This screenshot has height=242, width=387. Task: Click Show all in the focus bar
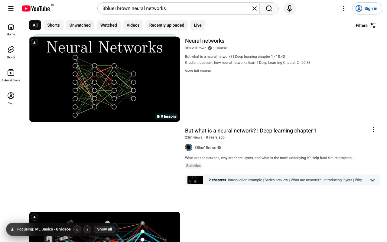[x=105, y=229]
